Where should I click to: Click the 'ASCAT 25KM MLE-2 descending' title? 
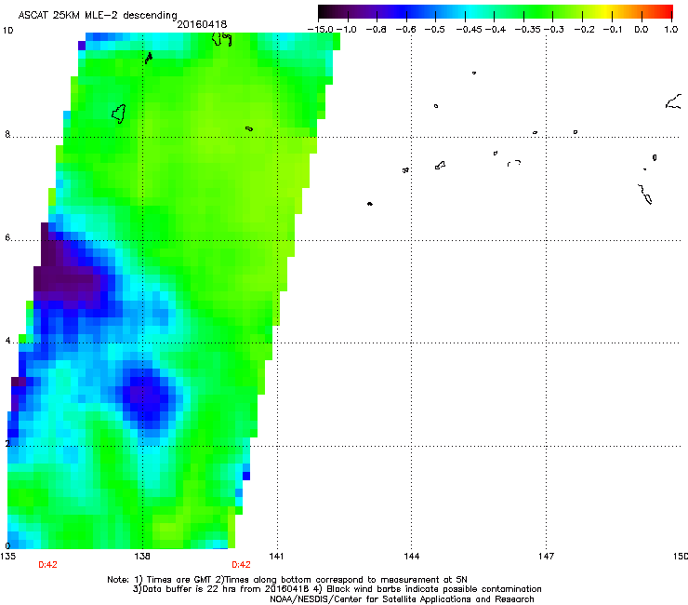click(98, 15)
